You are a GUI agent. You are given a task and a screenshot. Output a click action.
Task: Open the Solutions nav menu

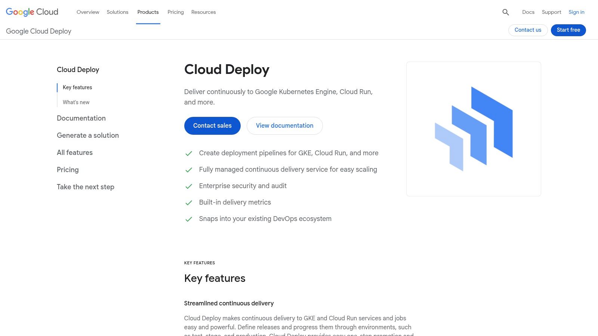pos(117,12)
